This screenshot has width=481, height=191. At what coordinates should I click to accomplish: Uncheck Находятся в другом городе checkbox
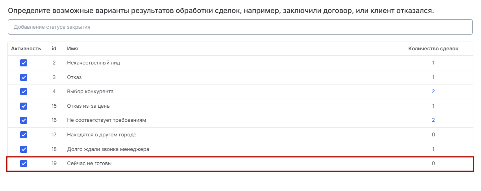coord(24,135)
